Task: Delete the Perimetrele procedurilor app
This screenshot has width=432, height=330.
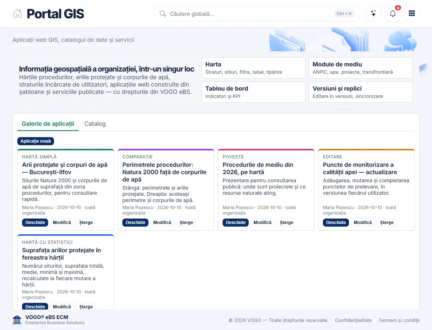Action: coord(186,223)
